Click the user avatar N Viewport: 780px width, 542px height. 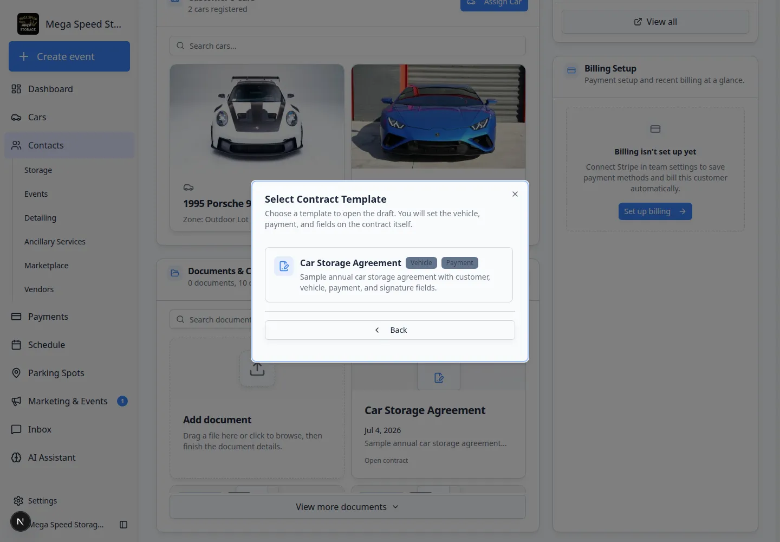pos(21,521)
